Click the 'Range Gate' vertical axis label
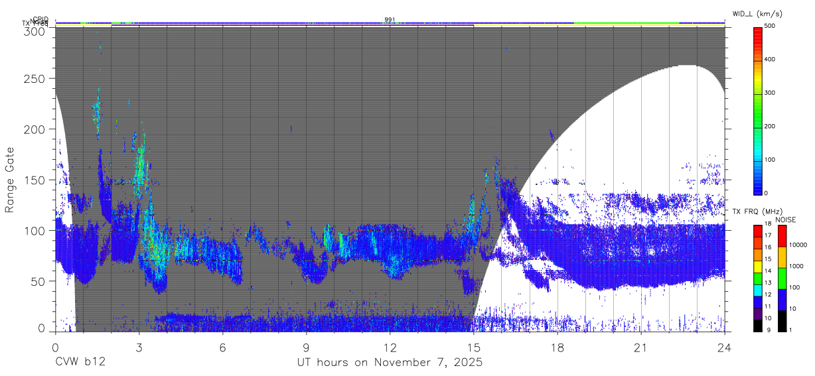This screenshot has width=815, height=376. coord(10,180)
